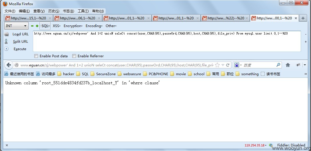Screen dimensions: 311x151
Task: Open the 读书书签 bookmark item
Action: pyautogui.click(x=270, y=74)
